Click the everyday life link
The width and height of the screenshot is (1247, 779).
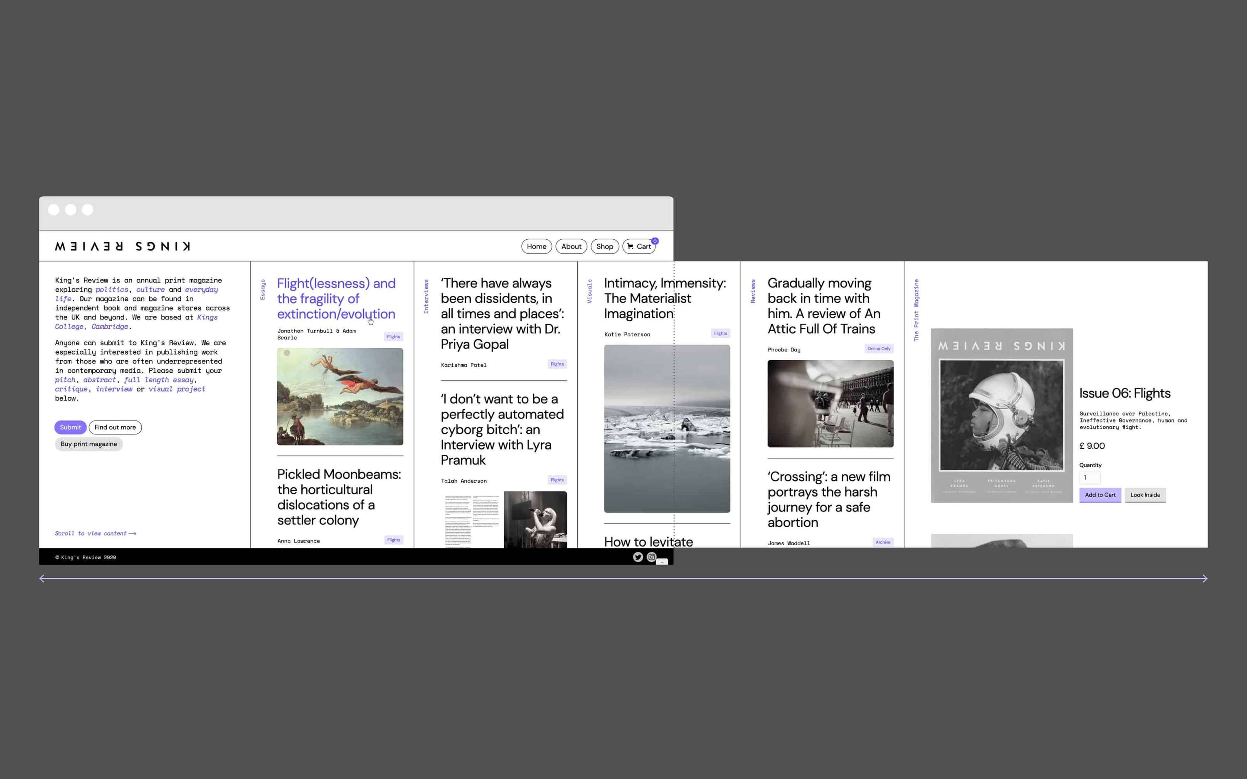tap(136, 294)
